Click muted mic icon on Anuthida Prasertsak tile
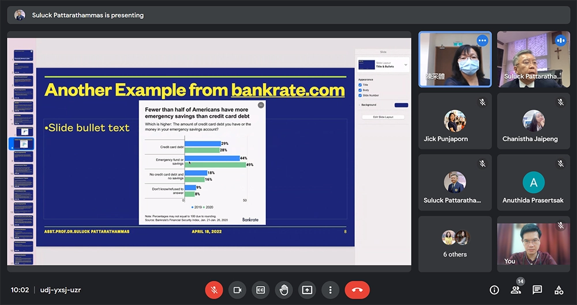The width and height of the screenshot is (577, 305). click(x=560, y=163)
